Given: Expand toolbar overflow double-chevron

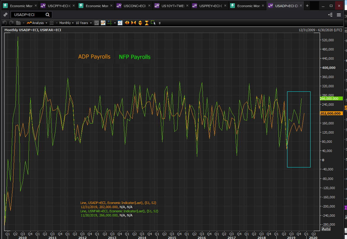Looking at the screenshot, I should [160, 23].
